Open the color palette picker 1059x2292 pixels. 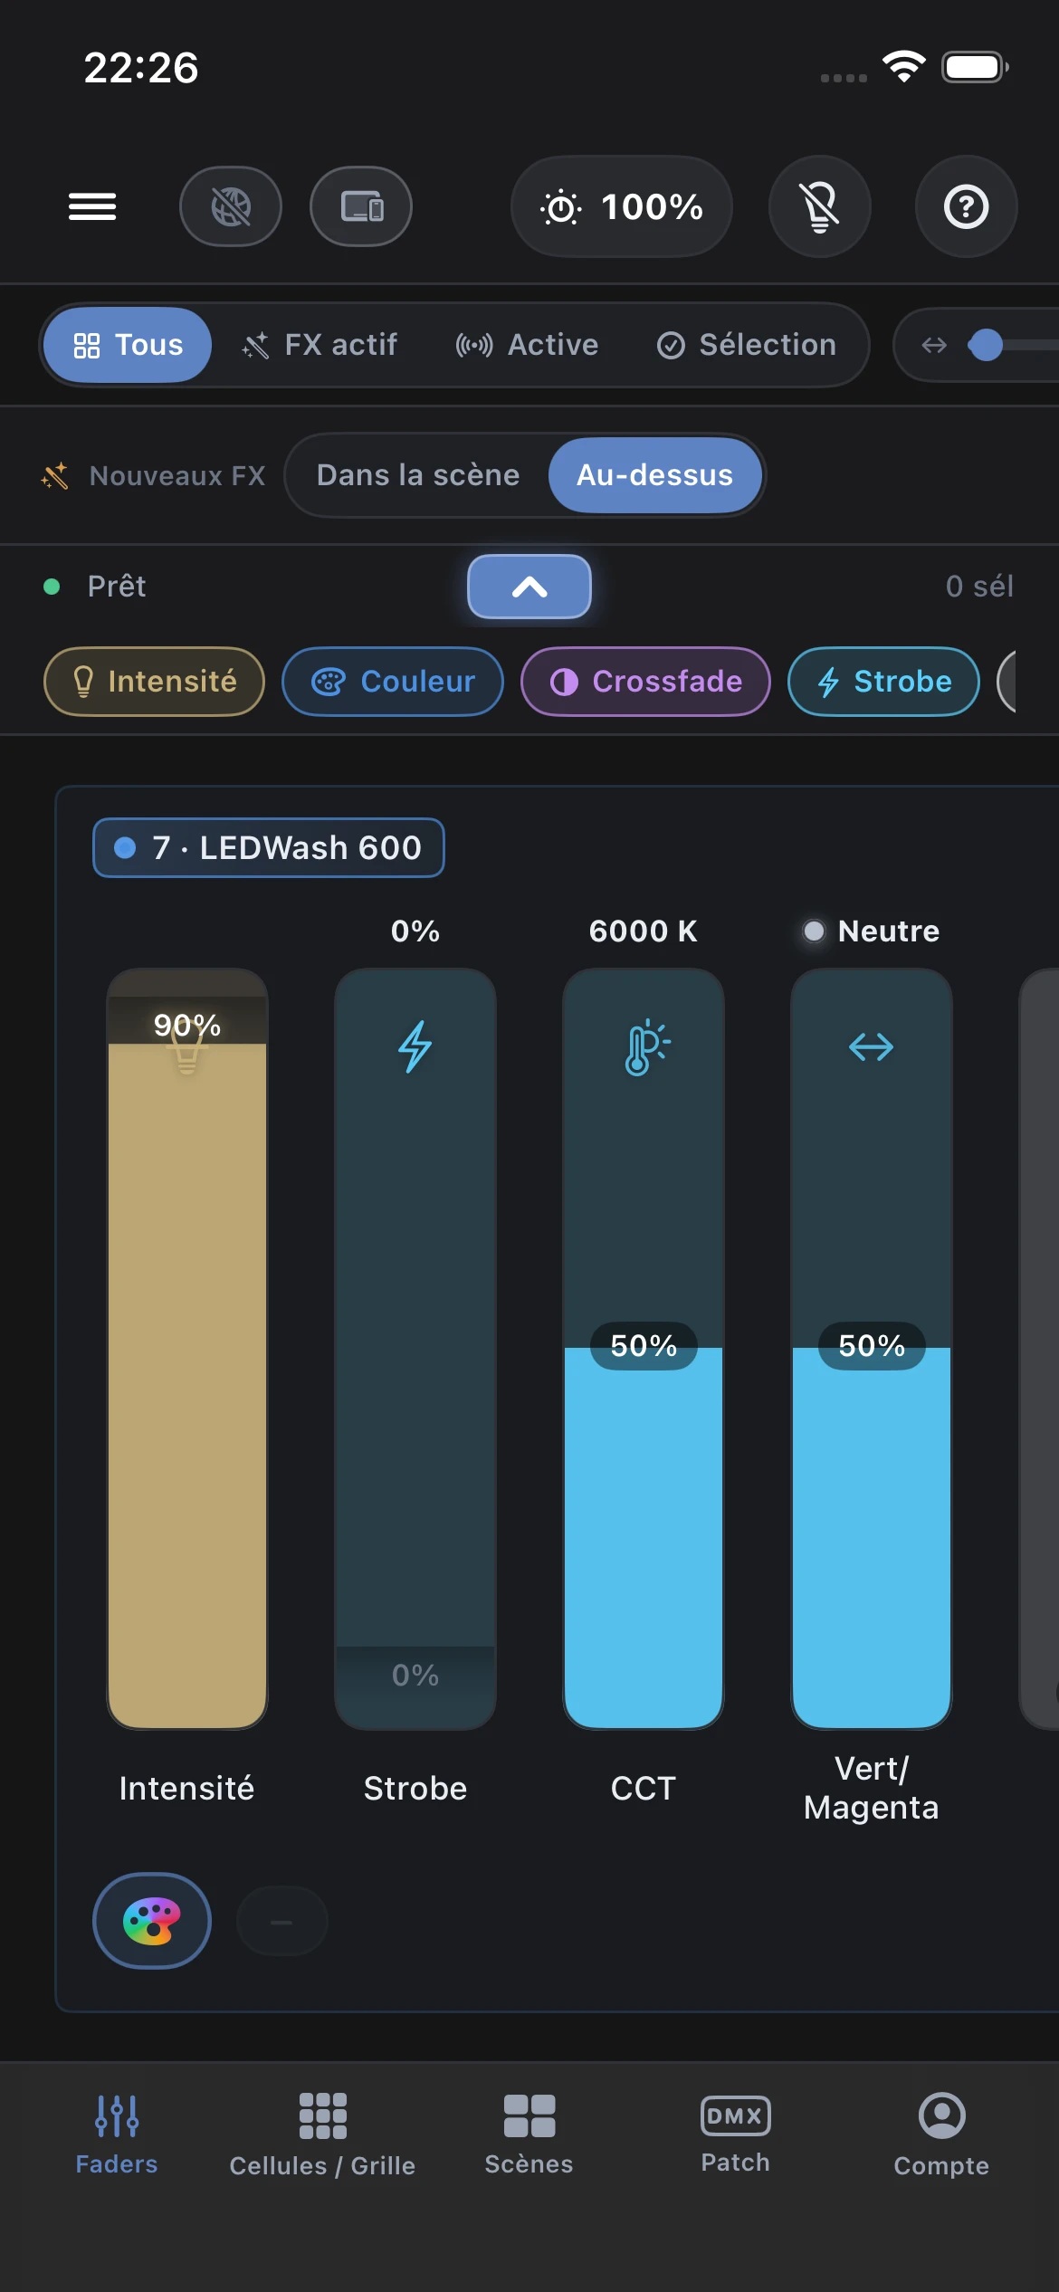pos(152,1921)
